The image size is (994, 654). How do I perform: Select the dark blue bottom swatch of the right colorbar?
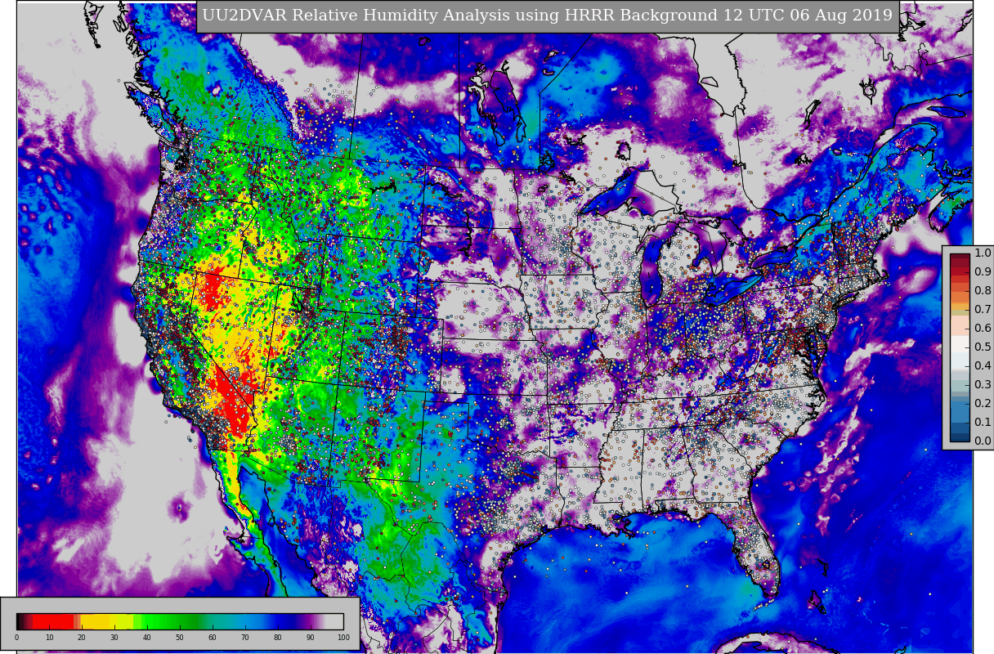960,437
